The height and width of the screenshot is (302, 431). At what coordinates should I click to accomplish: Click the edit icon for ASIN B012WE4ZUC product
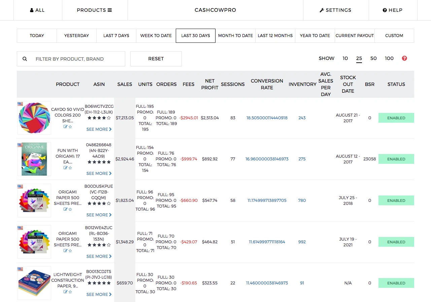(x=66, y=251)
